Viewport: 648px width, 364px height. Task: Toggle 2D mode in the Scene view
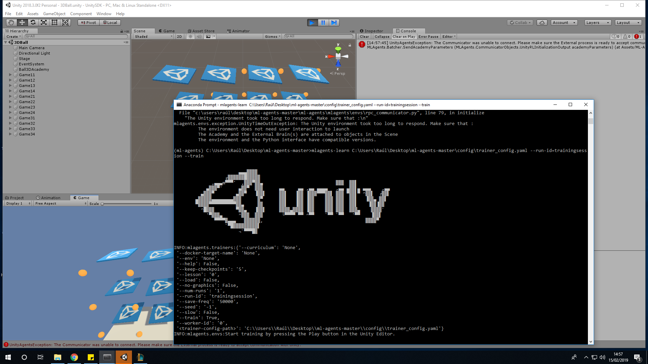[x=179, y=36]
